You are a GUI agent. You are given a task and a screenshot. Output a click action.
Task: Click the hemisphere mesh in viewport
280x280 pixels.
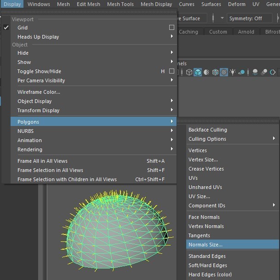tap(115, 234)
